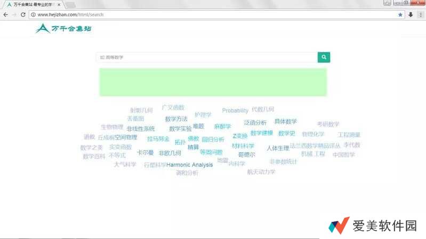
Task: Click the browser forward arrow
Action: click(x=14, y=15)
